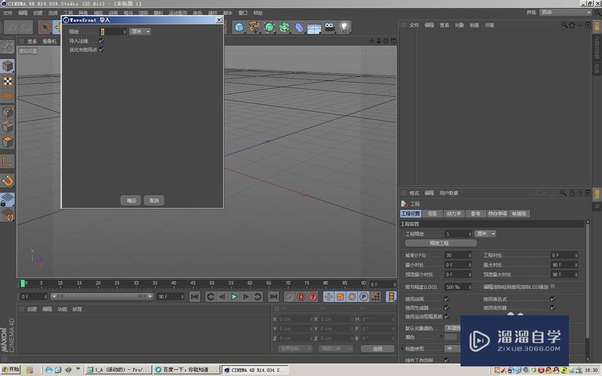Click the red record keyframe icon
The image size is (602, 376).
coord(300,296)
